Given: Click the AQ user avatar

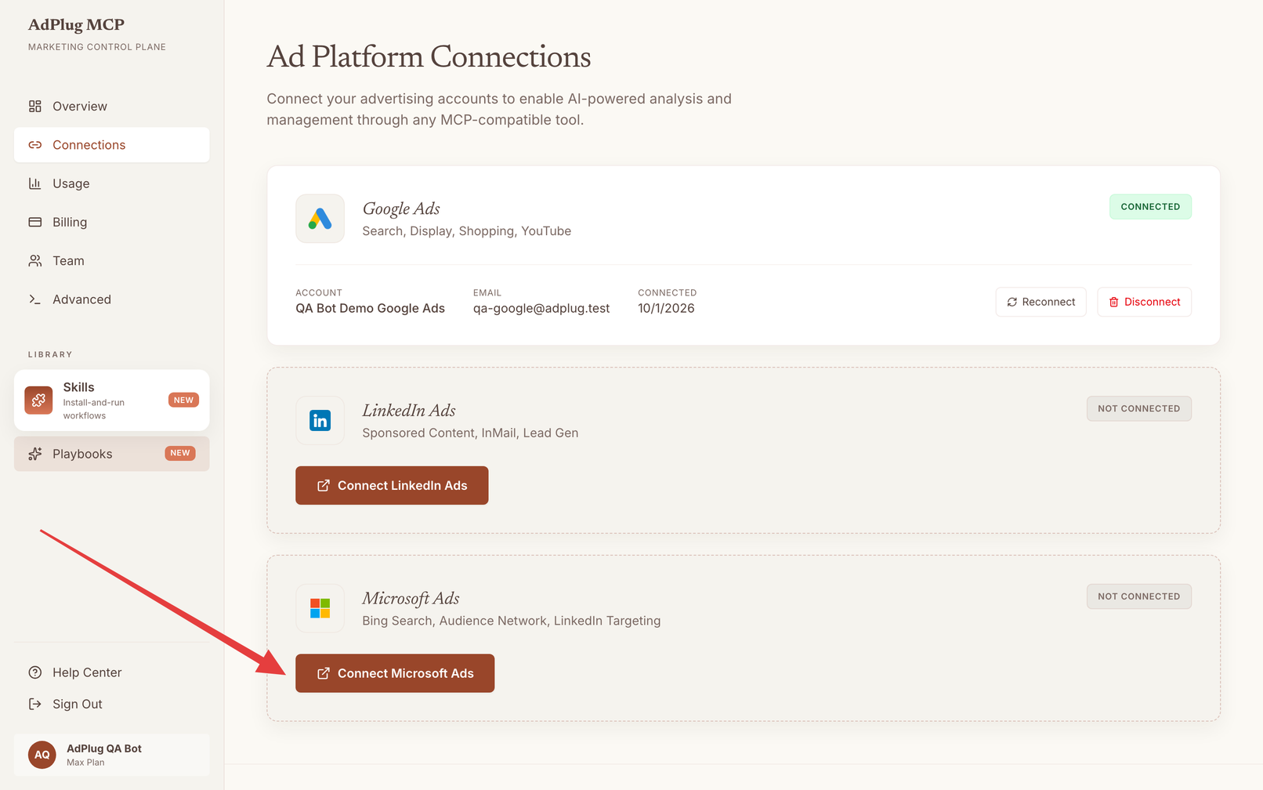Looking at the screenshot, I should click(42, 755).
